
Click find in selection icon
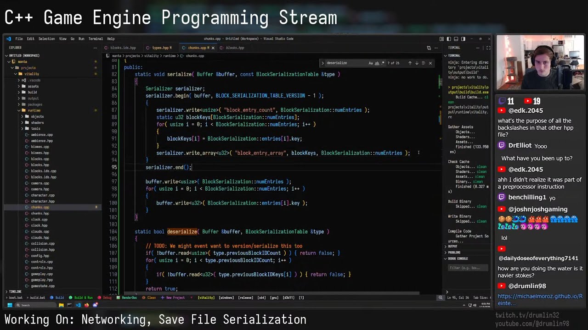coord(423,63)
